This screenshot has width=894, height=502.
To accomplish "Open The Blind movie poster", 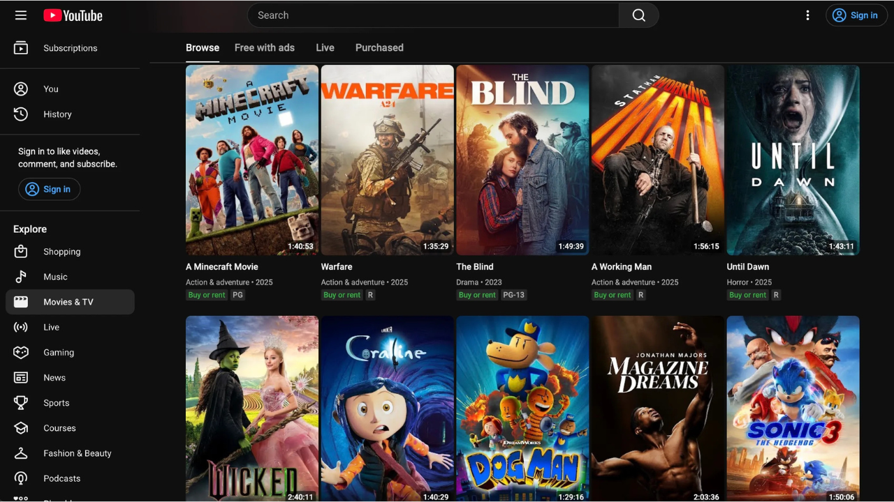I will 522,160.
